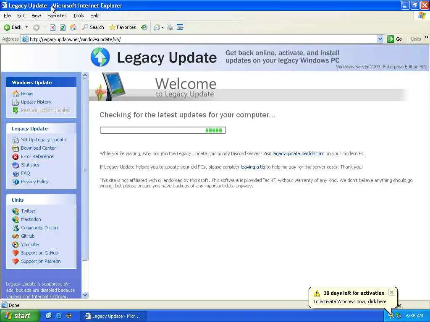Open the Edit menu
This screenshot has height=322, width=430.
21,16
